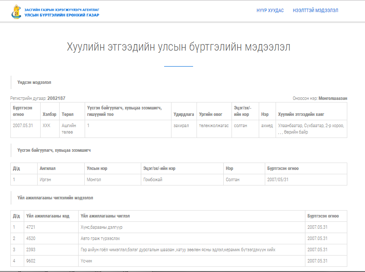365x272 pixels.
Task: Click activity code 4721
Action: 31,227
